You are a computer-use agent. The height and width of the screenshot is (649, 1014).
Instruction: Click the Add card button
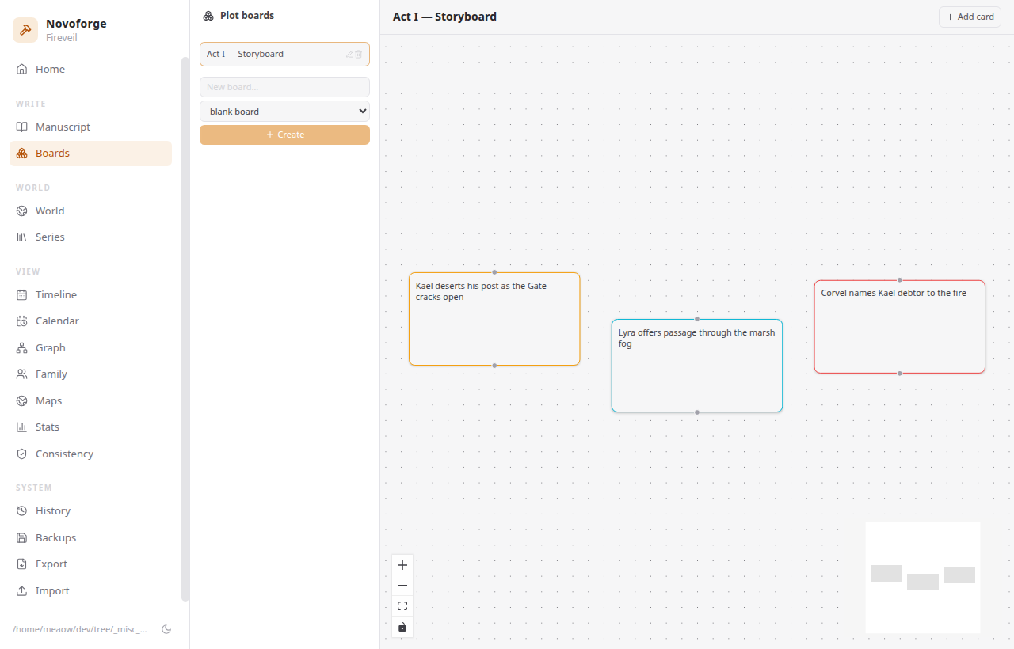970,17
